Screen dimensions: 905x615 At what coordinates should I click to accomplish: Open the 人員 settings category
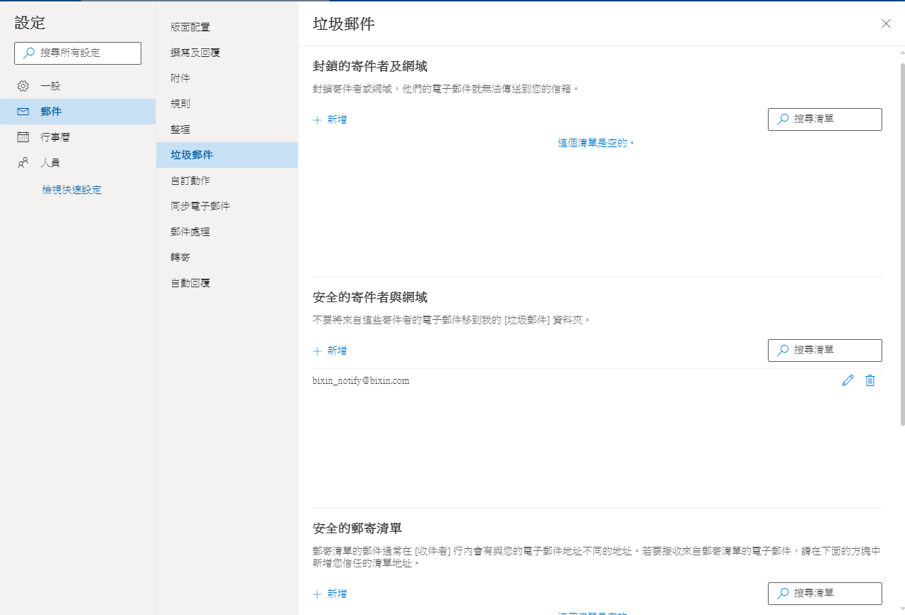point(78,163)
